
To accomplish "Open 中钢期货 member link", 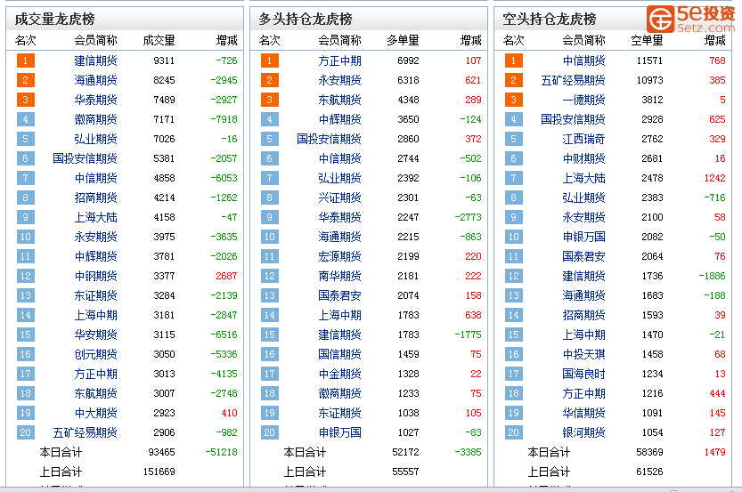I will tap(95, 276).
